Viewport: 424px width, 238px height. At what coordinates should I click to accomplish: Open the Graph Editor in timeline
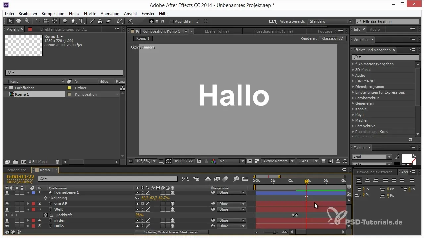coord(245,179)
